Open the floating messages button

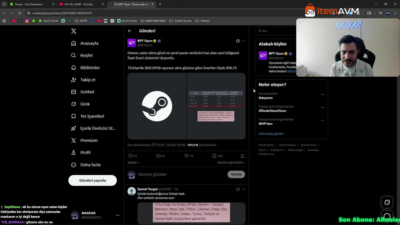[387, 216]
